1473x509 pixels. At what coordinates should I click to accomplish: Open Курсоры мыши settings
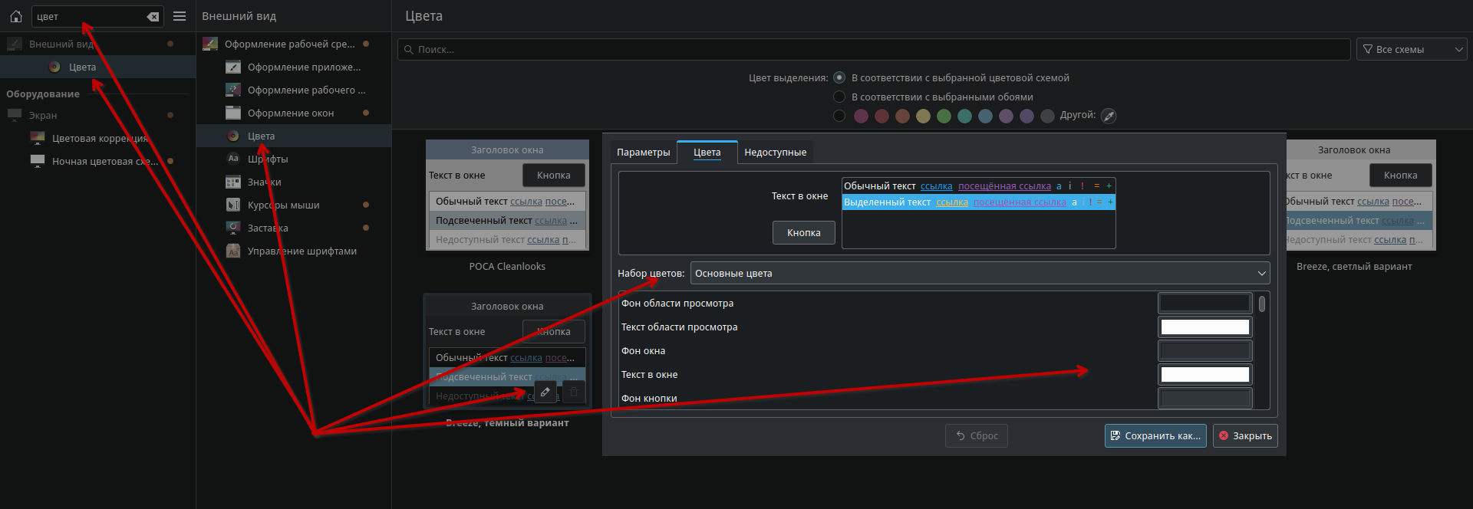coord(283,205)
